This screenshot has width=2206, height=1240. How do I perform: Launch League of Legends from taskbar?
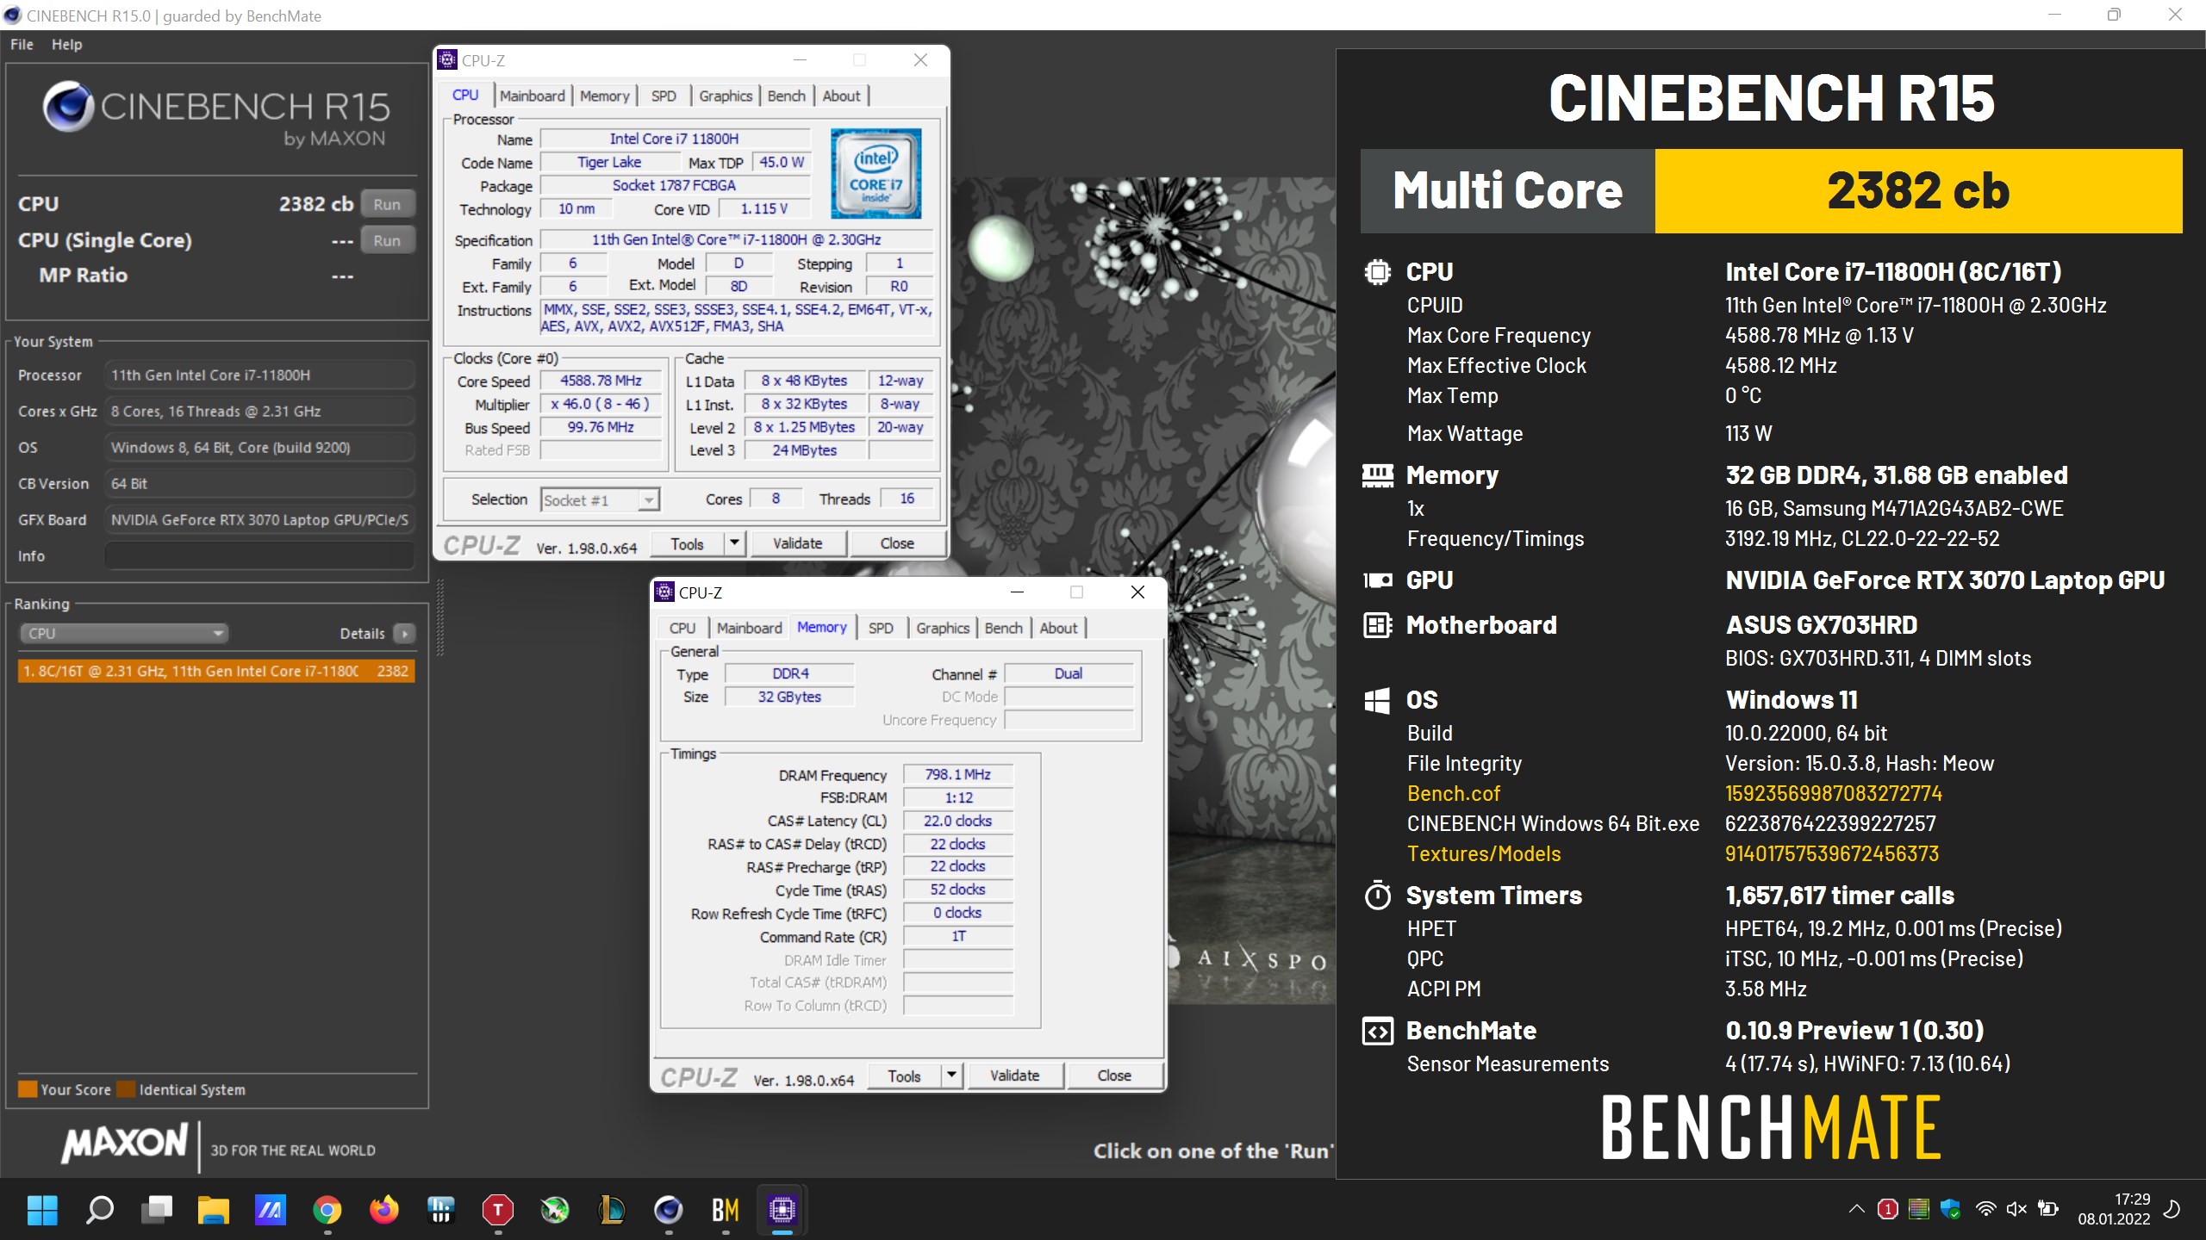pyautogui.click(x=612, y=1210)
